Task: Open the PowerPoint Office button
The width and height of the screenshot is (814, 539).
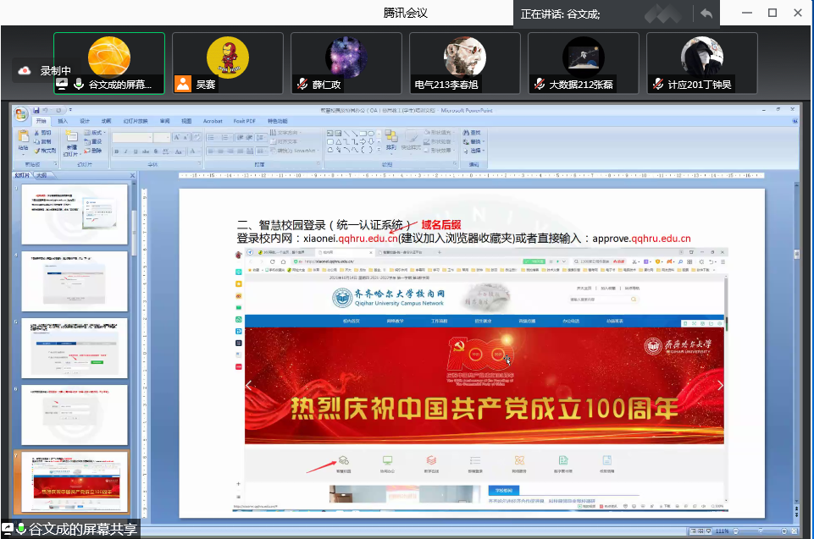Action: [21, 114]
